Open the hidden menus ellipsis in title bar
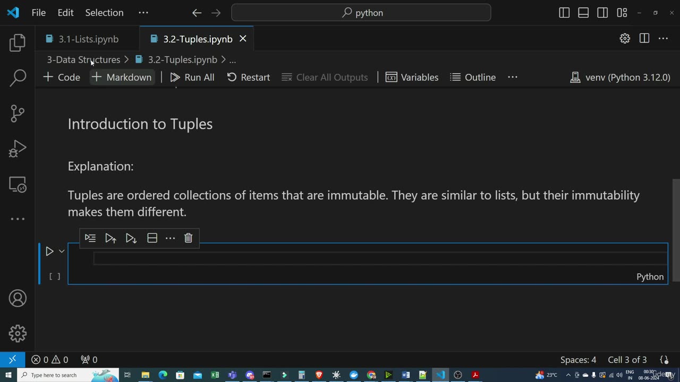The height and width of the screenshot is (382, 680). click(x=143, y=13)
